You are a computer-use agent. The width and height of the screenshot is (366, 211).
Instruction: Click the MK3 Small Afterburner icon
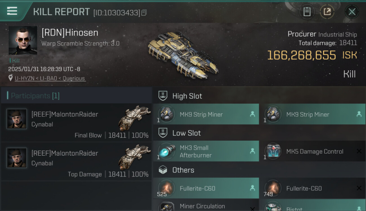(x=166, y=151)
